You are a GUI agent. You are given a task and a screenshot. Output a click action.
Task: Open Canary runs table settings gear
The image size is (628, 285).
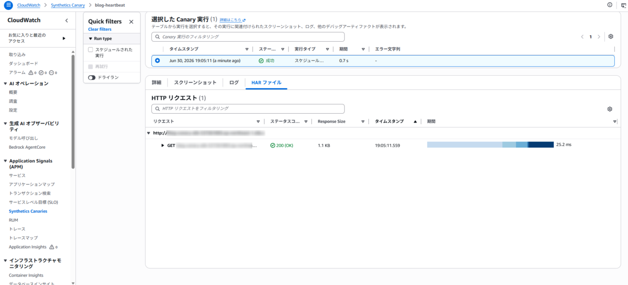pos(610,37)
